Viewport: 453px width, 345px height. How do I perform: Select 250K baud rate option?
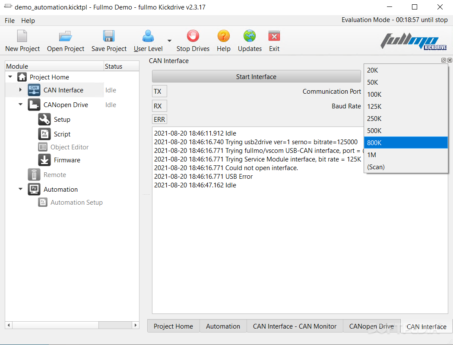(x=406, y=119)
